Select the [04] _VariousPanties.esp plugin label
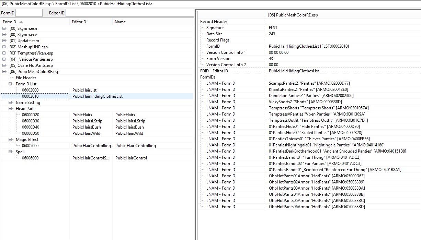Screen dimensions: 421x240 tap(31, 59)
